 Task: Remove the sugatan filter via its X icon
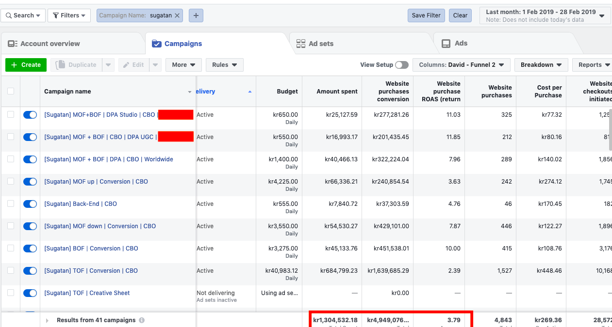177,15
